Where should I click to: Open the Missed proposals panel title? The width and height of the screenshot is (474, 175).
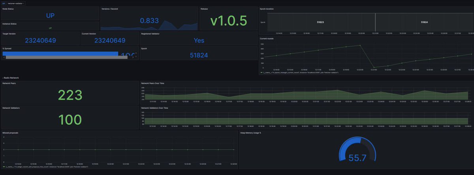point(10,133)
